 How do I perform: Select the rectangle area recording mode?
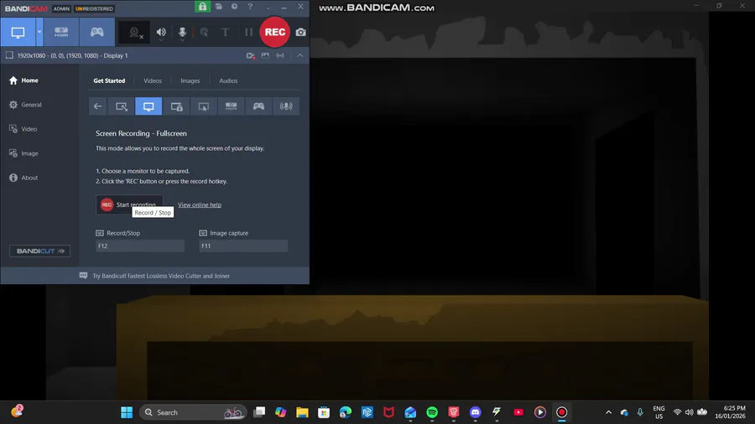(x=122, y=106)
